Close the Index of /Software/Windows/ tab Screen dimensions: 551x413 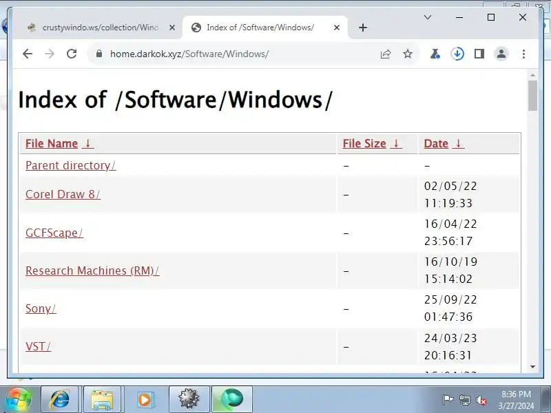337,28
